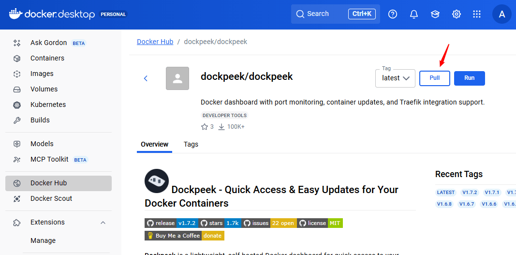Open Containers in the sidebar
Viewport: 516px width, 255px height.
58,59
